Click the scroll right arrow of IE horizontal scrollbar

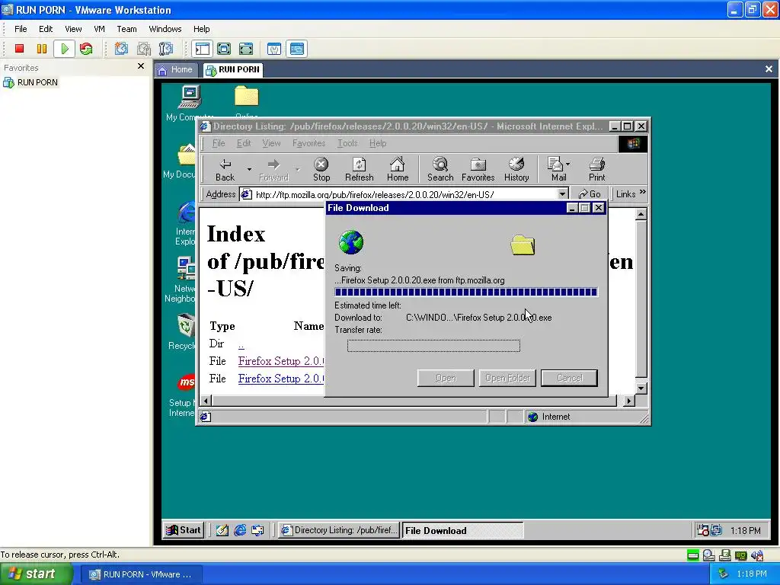point(628,401)
